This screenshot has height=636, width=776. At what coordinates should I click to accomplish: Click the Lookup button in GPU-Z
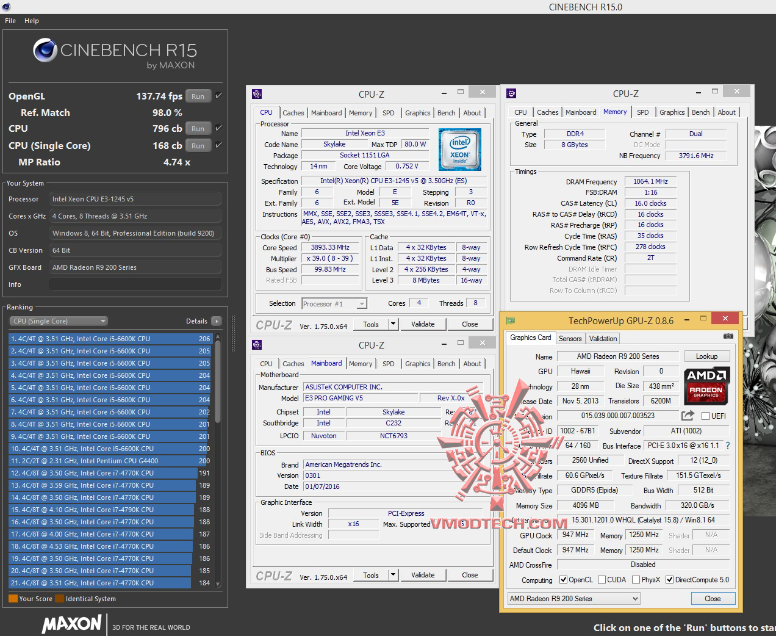click(x=706, y=356)
